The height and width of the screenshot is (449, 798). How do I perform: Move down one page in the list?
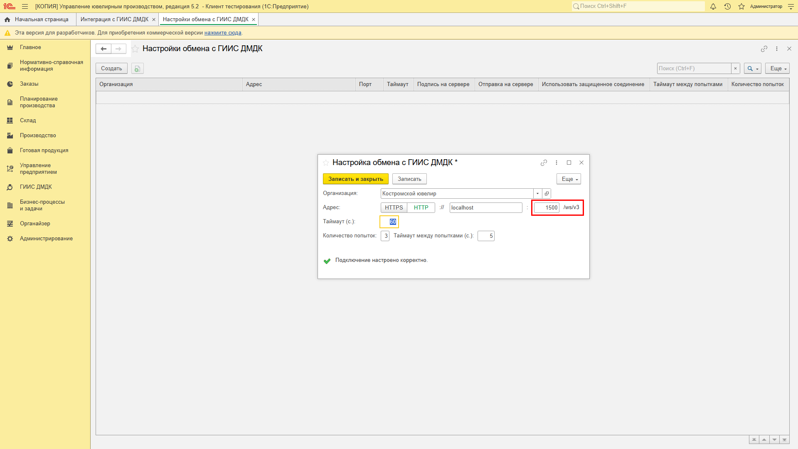point(774,440)
